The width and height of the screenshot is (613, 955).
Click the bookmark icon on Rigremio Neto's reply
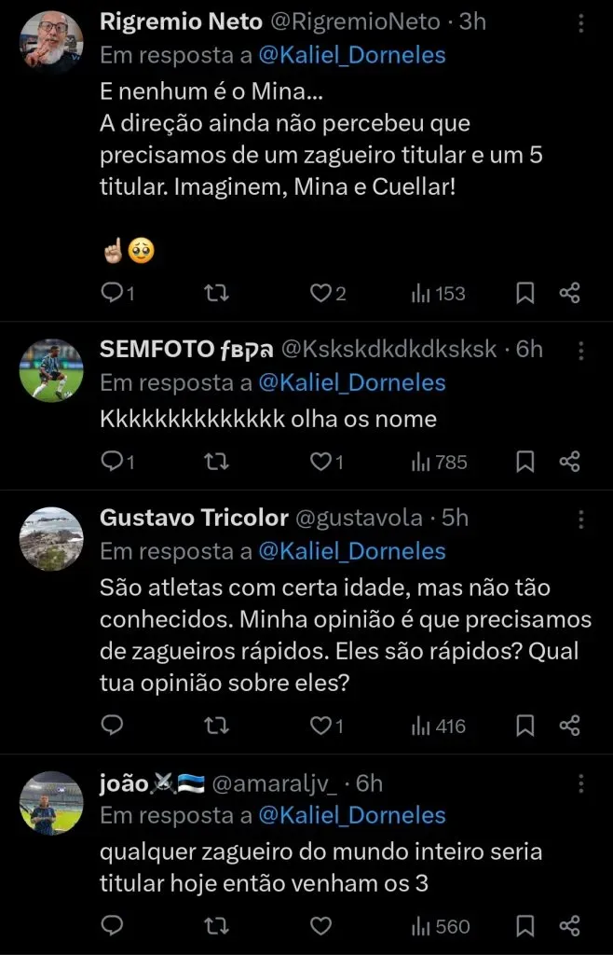tap(524, 293)
